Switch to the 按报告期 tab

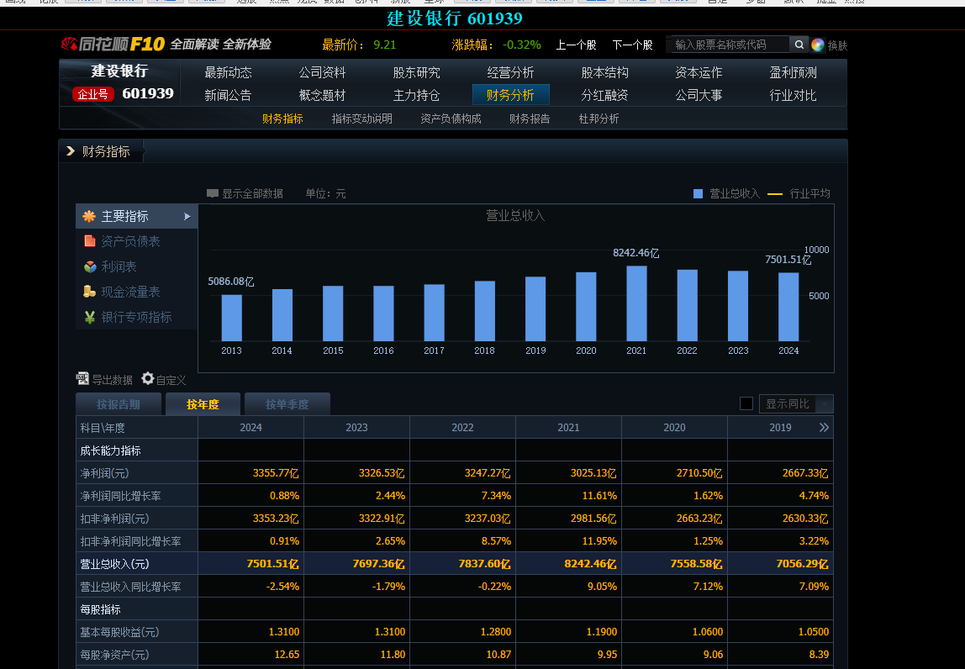coord(119,403)
